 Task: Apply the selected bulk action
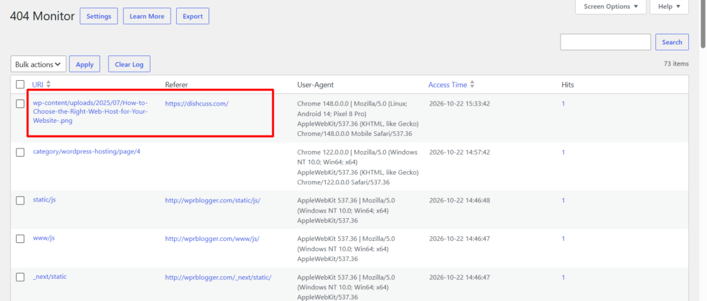coord(84,64)
